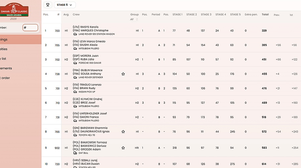Click the Total column header
Screen dimensions: 301x168
point(265,15)
